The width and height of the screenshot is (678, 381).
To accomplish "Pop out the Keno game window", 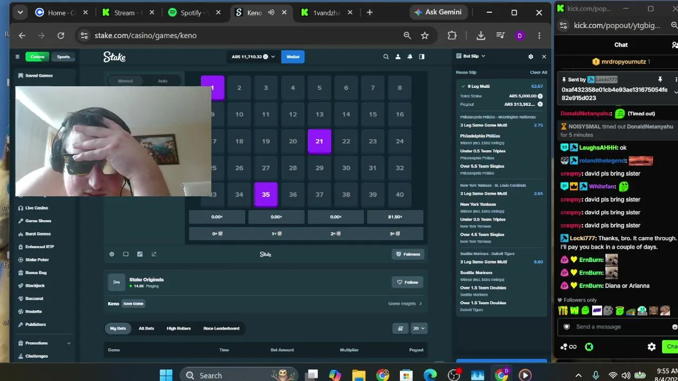I will click(154, 254).
